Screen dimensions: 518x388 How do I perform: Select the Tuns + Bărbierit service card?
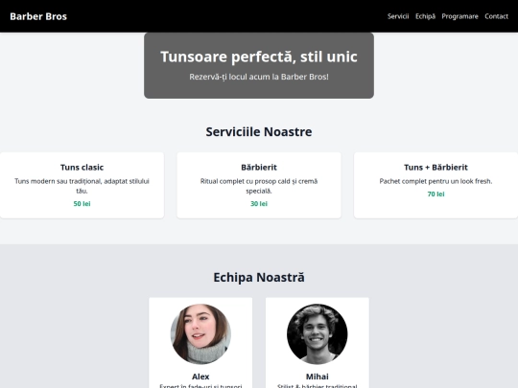[436, 185]
